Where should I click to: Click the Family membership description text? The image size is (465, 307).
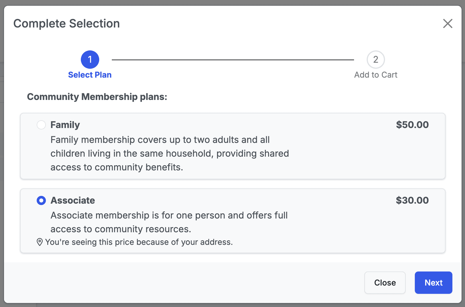click(x=169, y=153)
